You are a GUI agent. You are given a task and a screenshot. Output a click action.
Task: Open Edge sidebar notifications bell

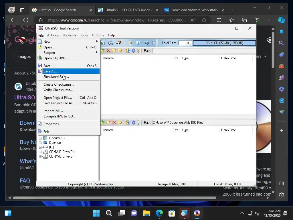[x=282, y=32]
